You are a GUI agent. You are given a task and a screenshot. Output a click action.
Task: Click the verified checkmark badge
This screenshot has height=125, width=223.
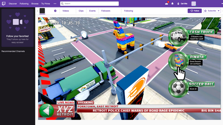point(55,11)
